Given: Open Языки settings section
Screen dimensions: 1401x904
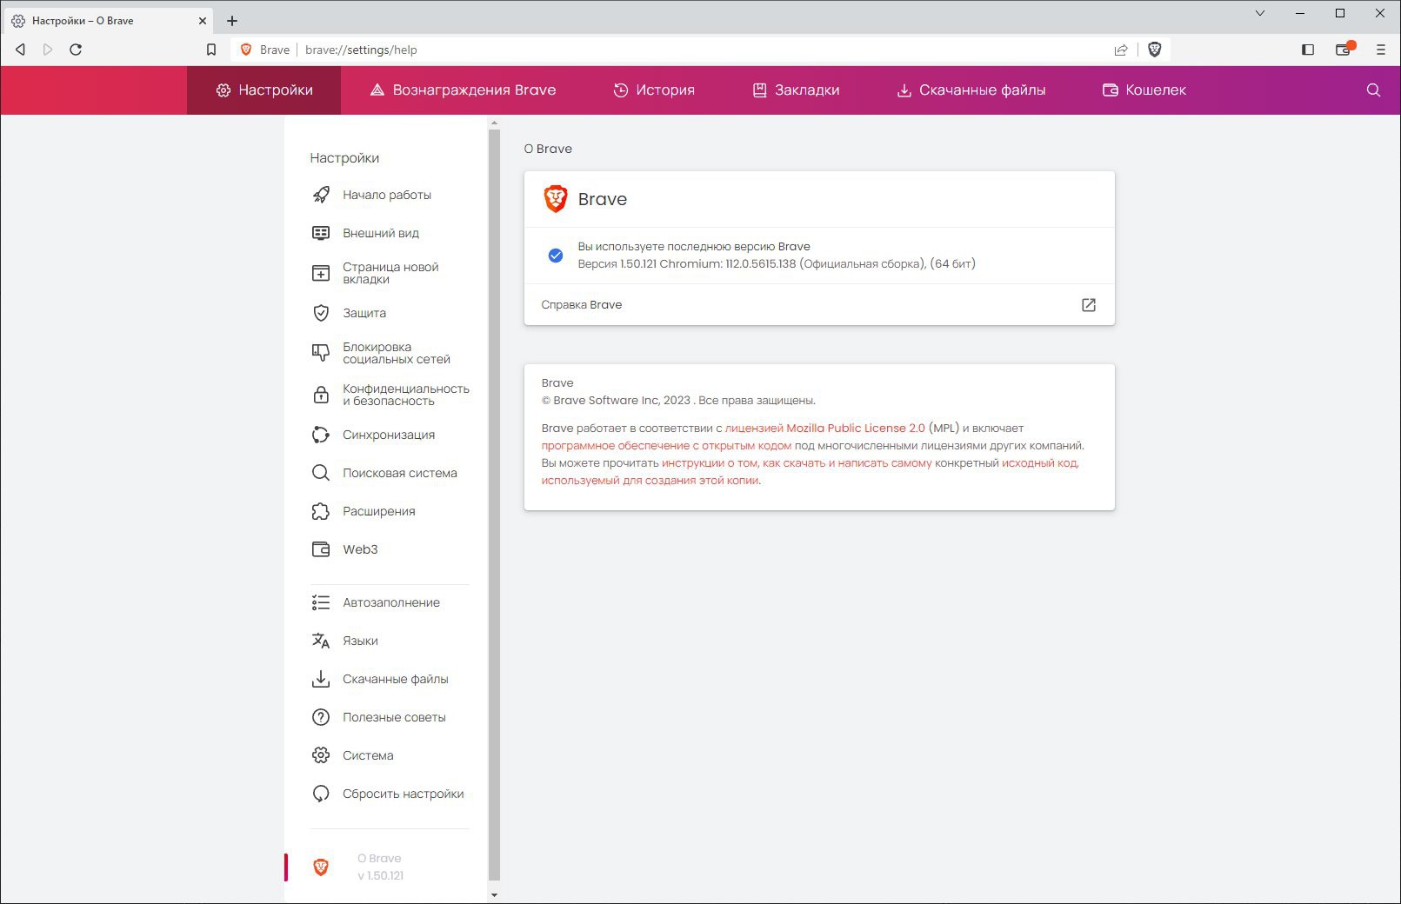Looking at the screenshot, I should 360,641.
